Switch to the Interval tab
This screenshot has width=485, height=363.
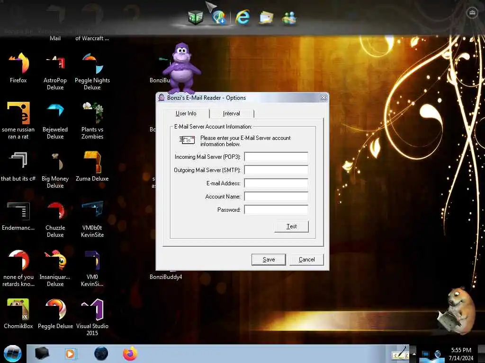pos(231,113)
